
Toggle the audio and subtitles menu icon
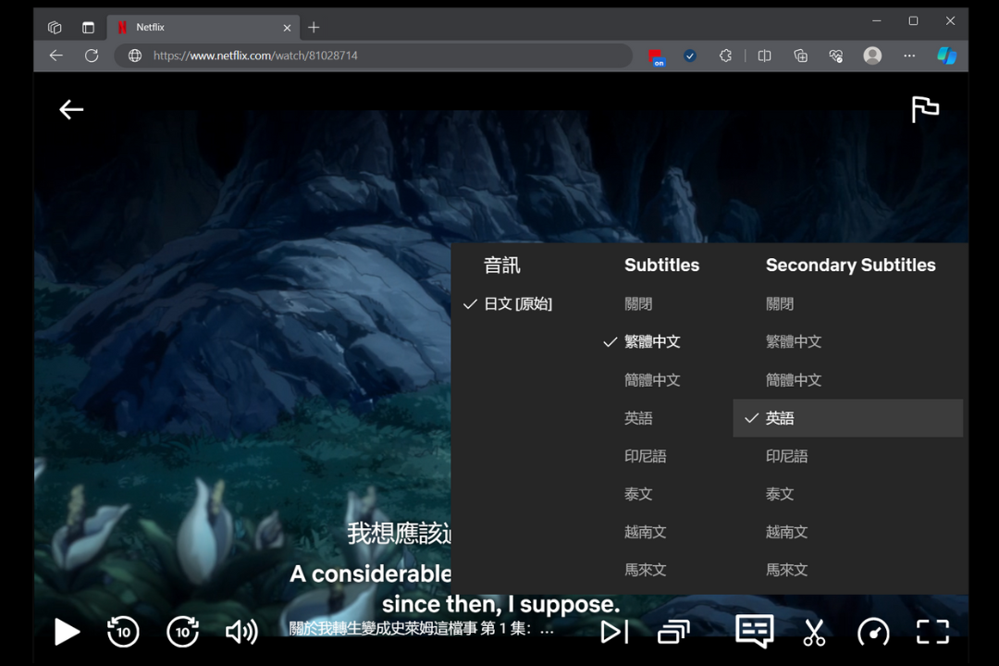(x=755, y=631)
